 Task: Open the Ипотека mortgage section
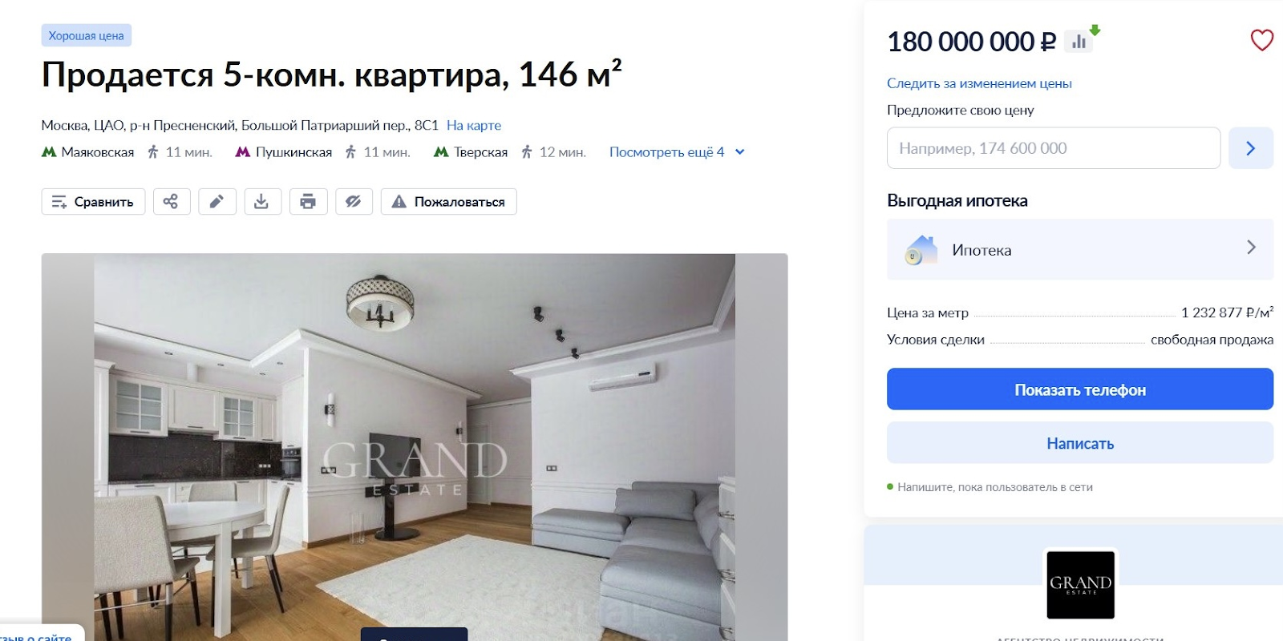1079,249
